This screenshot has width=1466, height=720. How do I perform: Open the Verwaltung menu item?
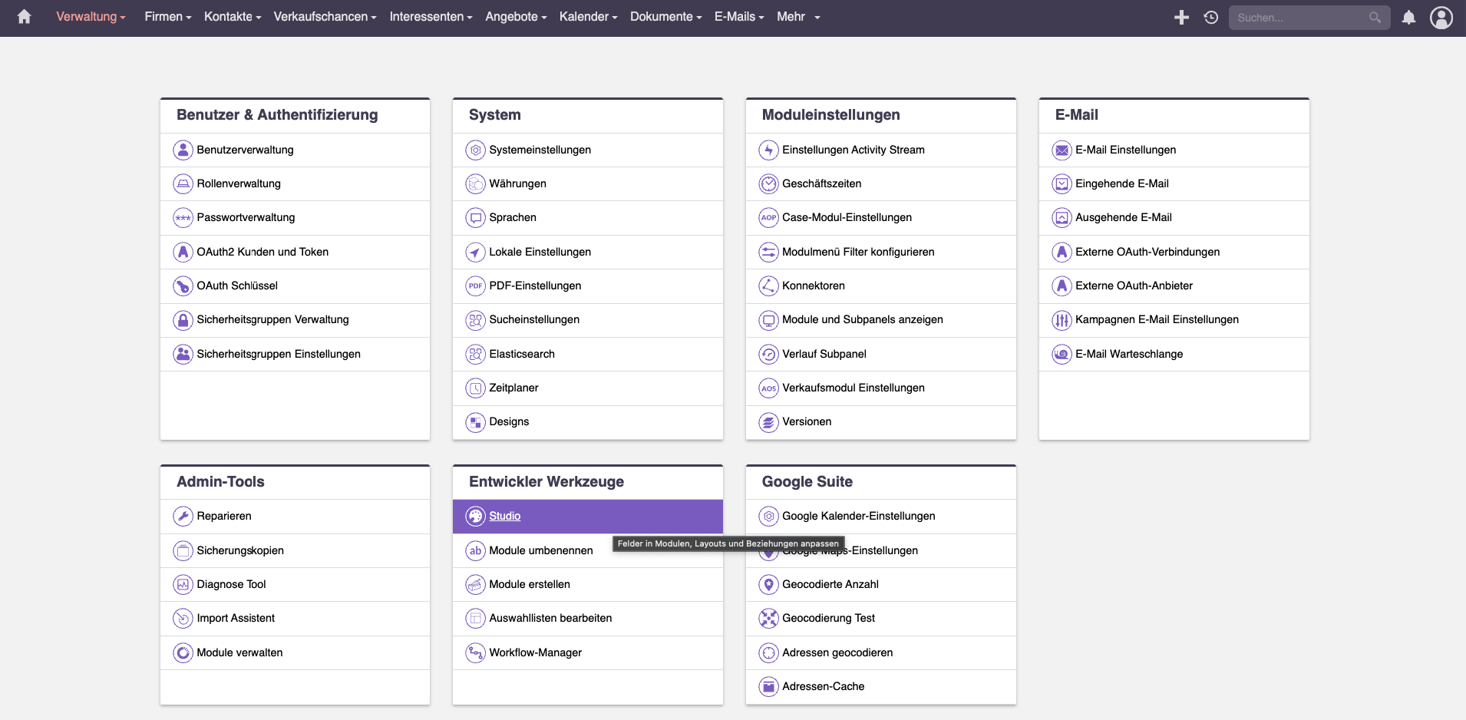(91, 17)
